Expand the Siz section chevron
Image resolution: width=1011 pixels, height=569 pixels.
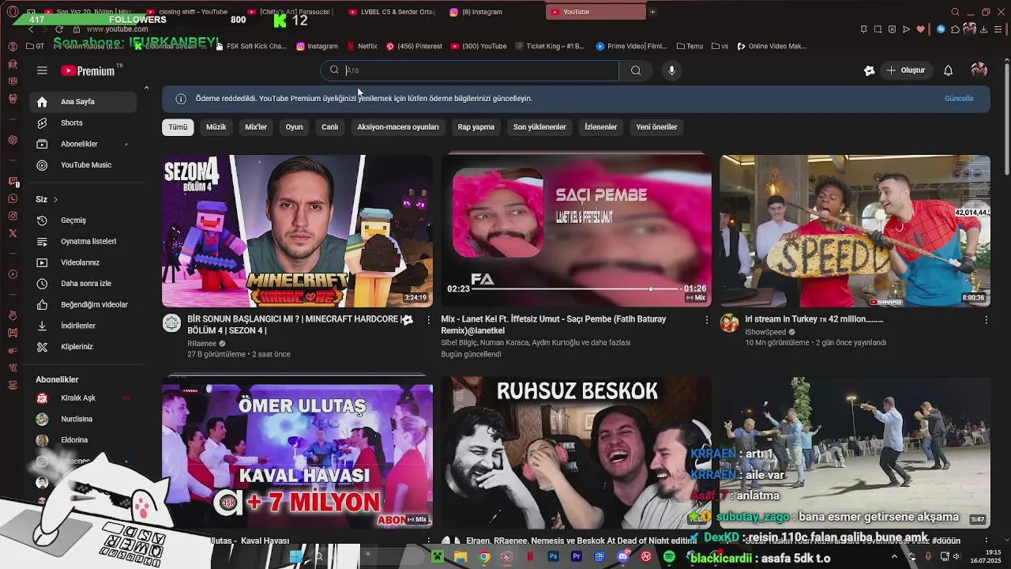tap(55, 199)
